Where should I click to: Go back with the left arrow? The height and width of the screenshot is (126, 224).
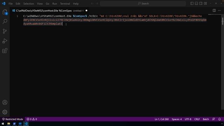92,3
